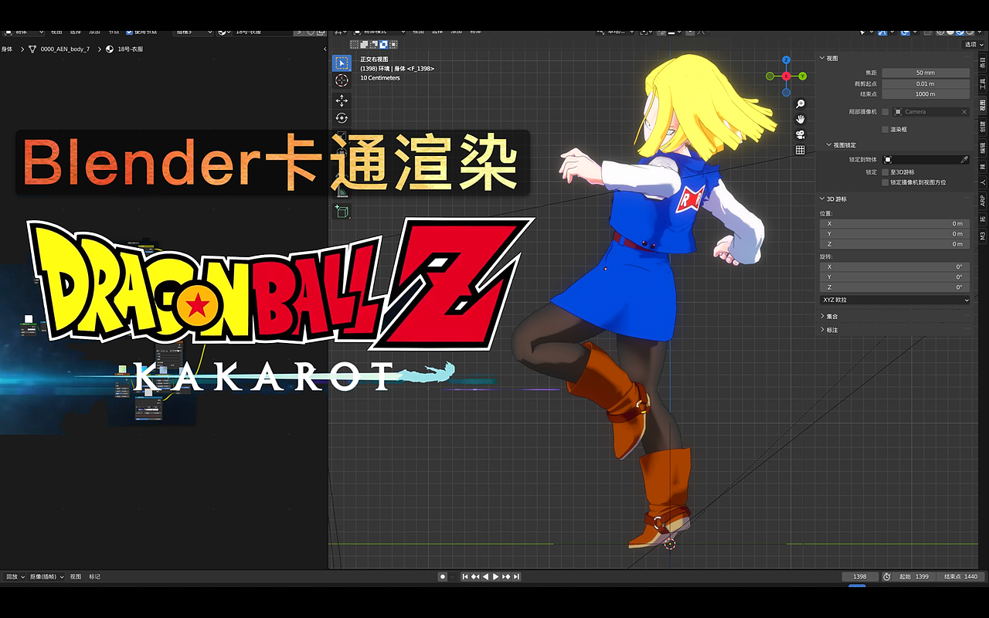
Task: Switch perspective/orthographic with grid icon
Action: coord(800,150)
